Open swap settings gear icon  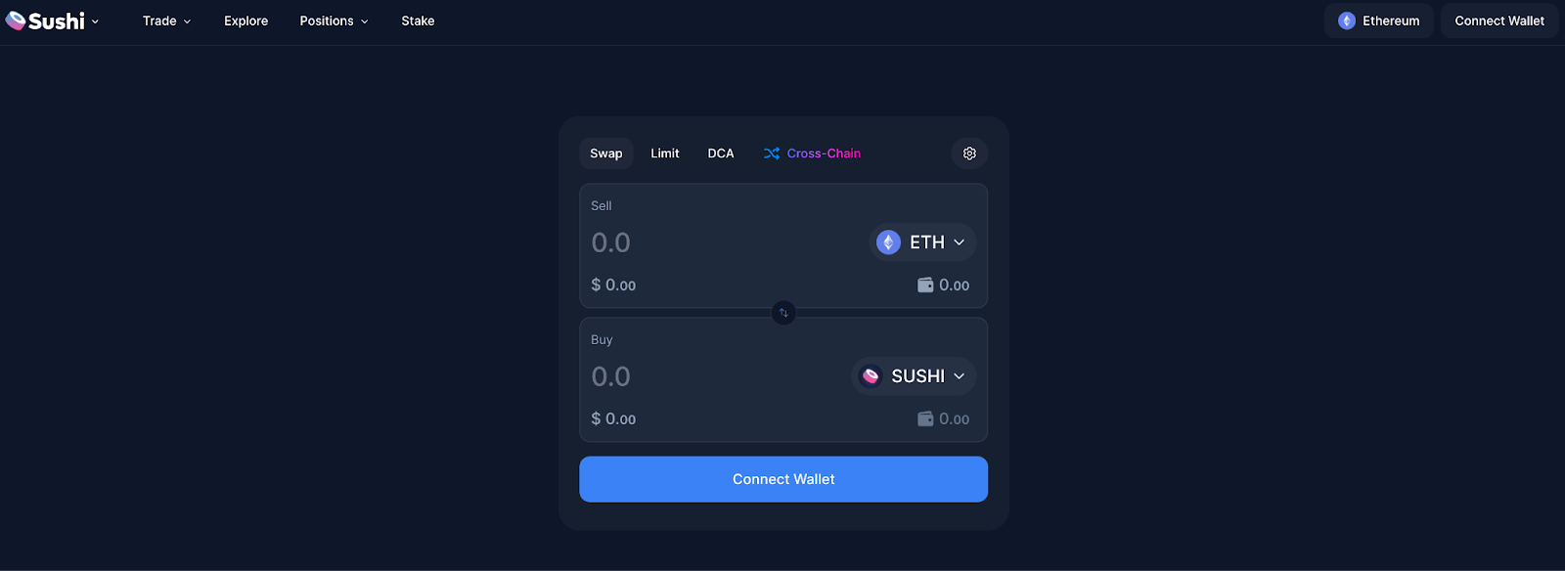(x=969, y=154)
